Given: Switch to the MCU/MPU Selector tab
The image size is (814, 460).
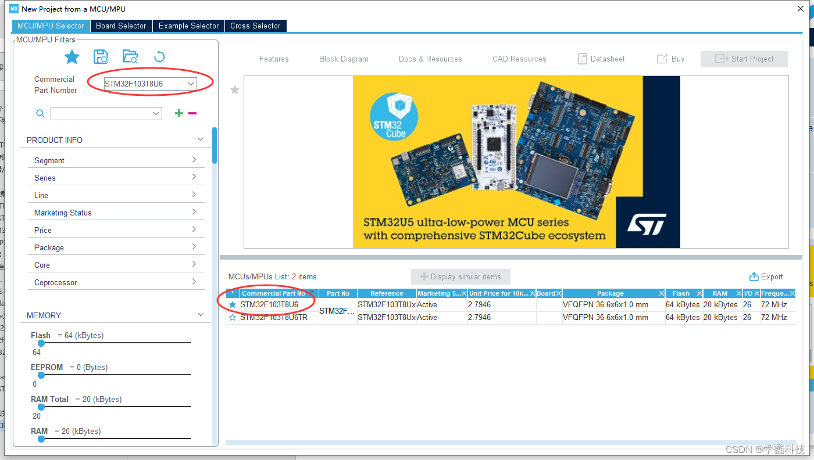Looking at the screenshot, I should coord(51,26).
